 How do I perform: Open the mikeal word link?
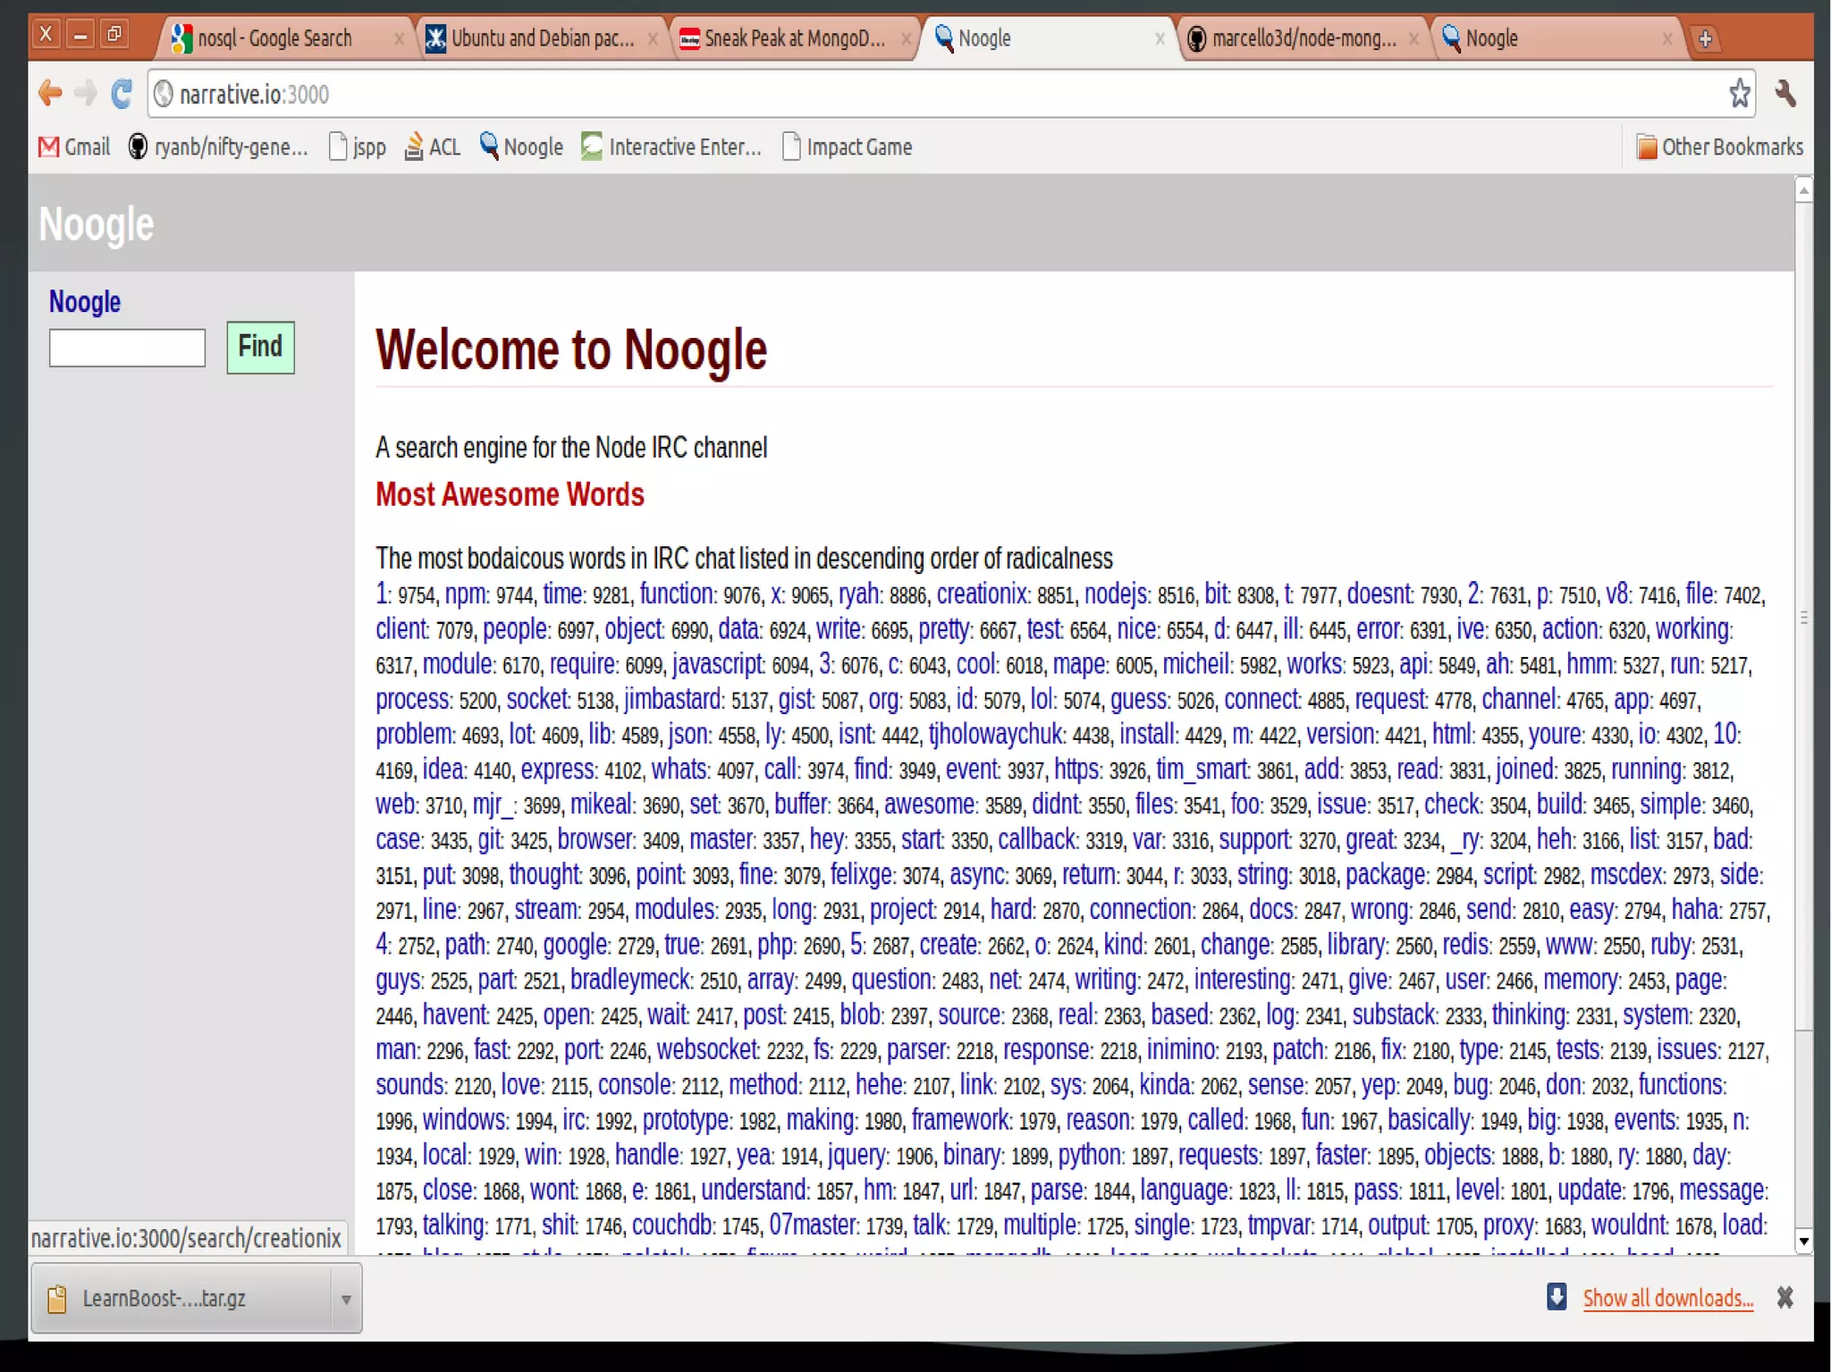coord(601,804)
